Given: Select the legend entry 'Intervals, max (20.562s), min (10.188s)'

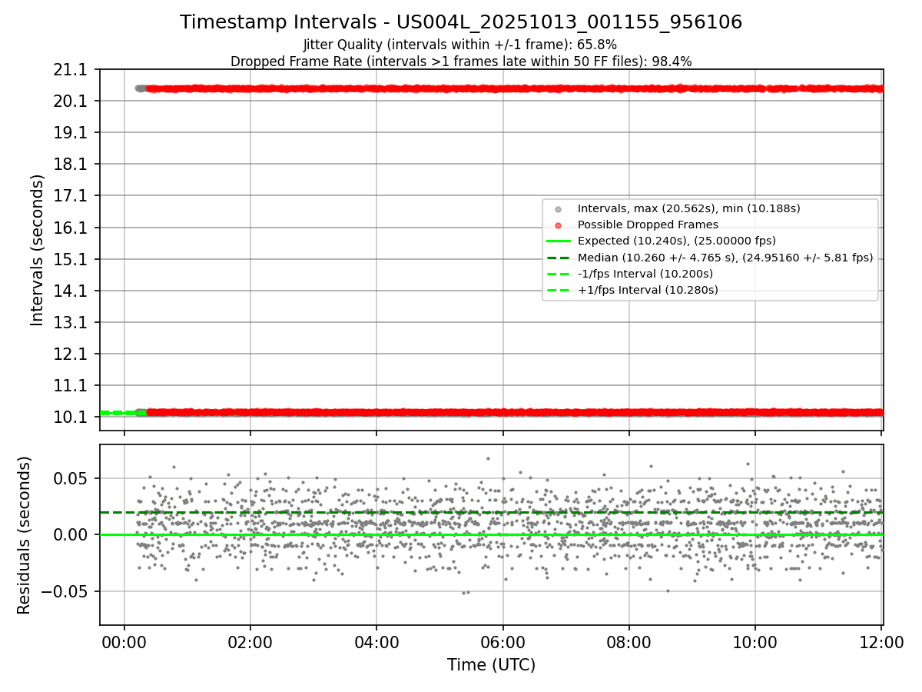Looking at the screenshot, I should (689, 208).
